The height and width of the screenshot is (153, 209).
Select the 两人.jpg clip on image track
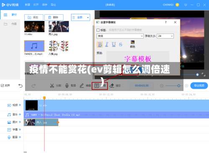[x=41, y=122]
